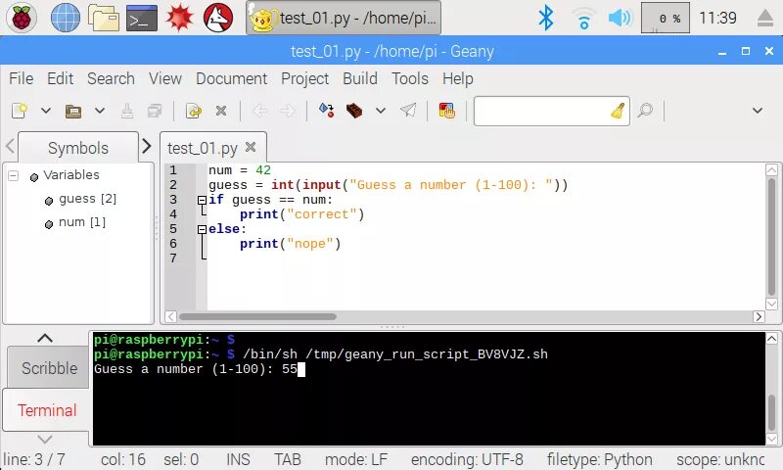This screenshot has height=470, width=783.
Task: Close the test_01.py tab
Action: pyautogui.click(x=251, y=147)
